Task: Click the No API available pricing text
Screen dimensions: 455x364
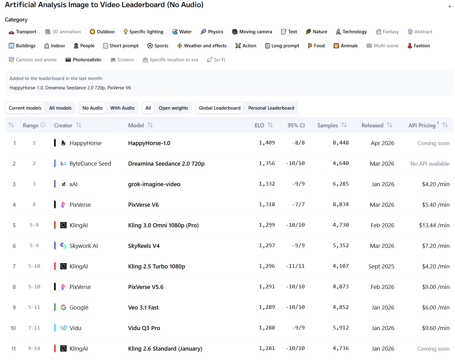Action: click(430, 163)
